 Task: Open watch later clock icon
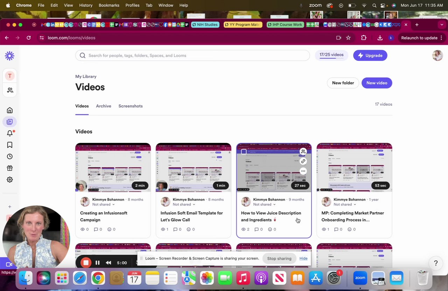[10, 156]
